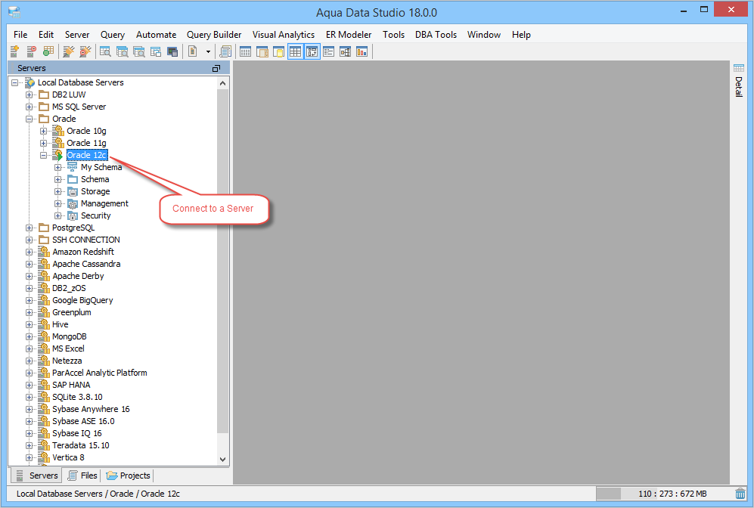Open the ER Modeler menu
The image size is (754, 508).
pos(349,35)
